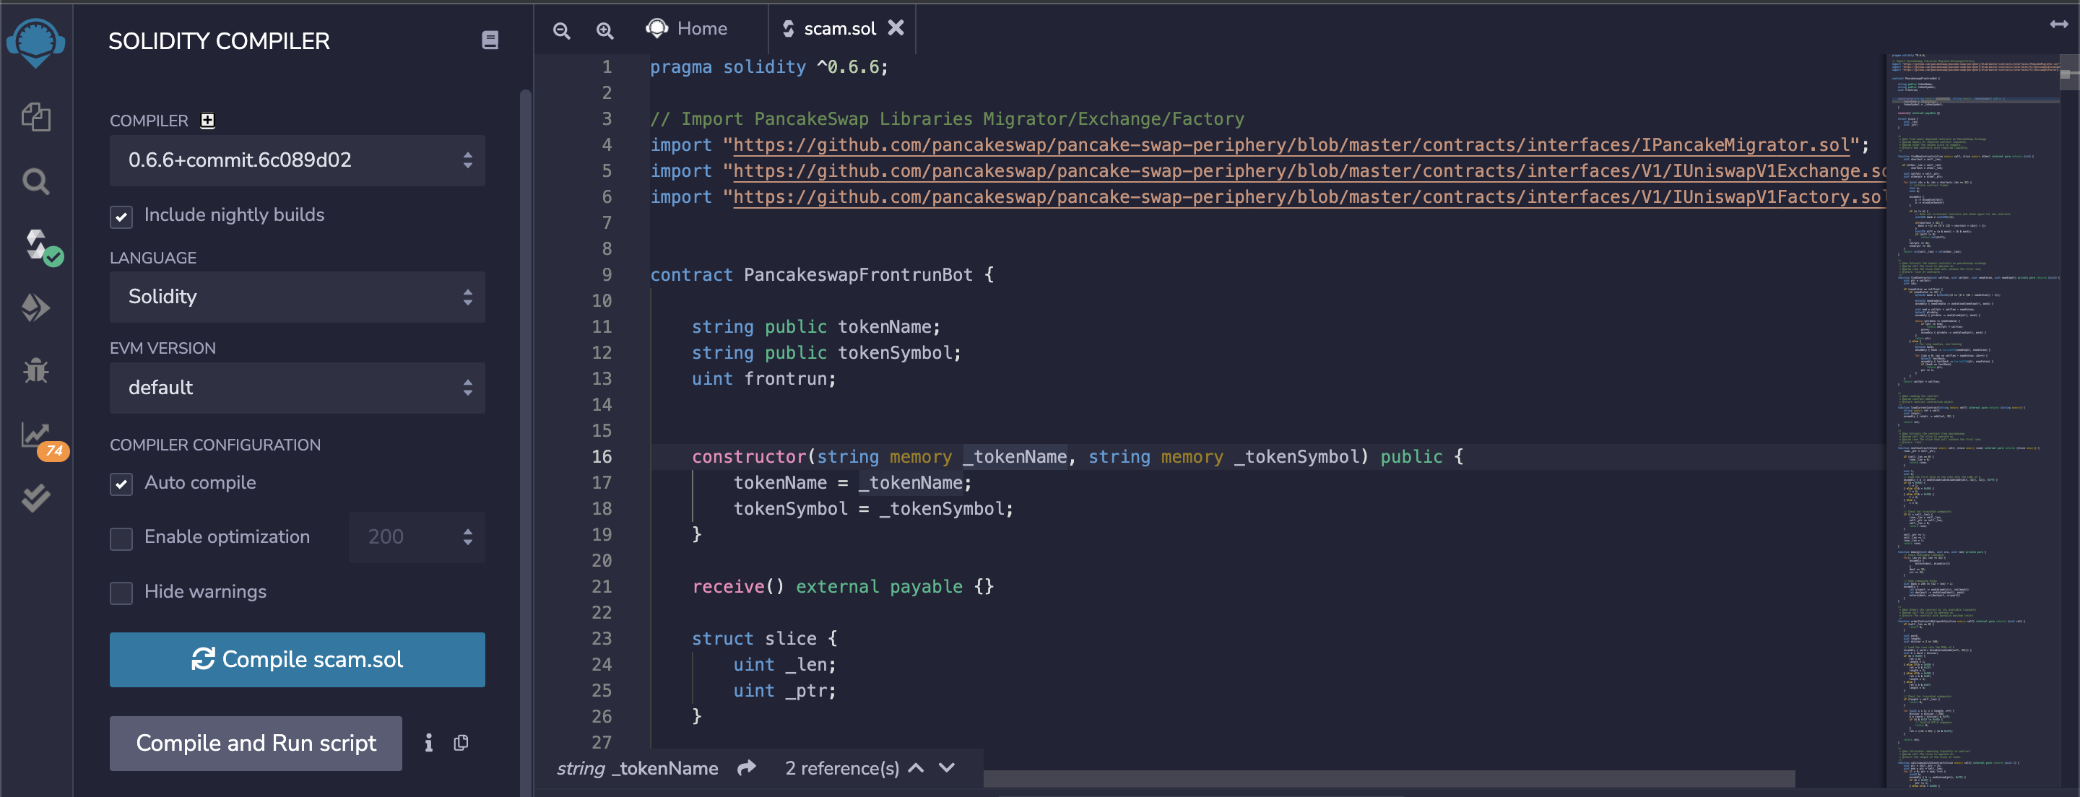
Task: Click Compile scam.sol button
Action: coord(297,659)
